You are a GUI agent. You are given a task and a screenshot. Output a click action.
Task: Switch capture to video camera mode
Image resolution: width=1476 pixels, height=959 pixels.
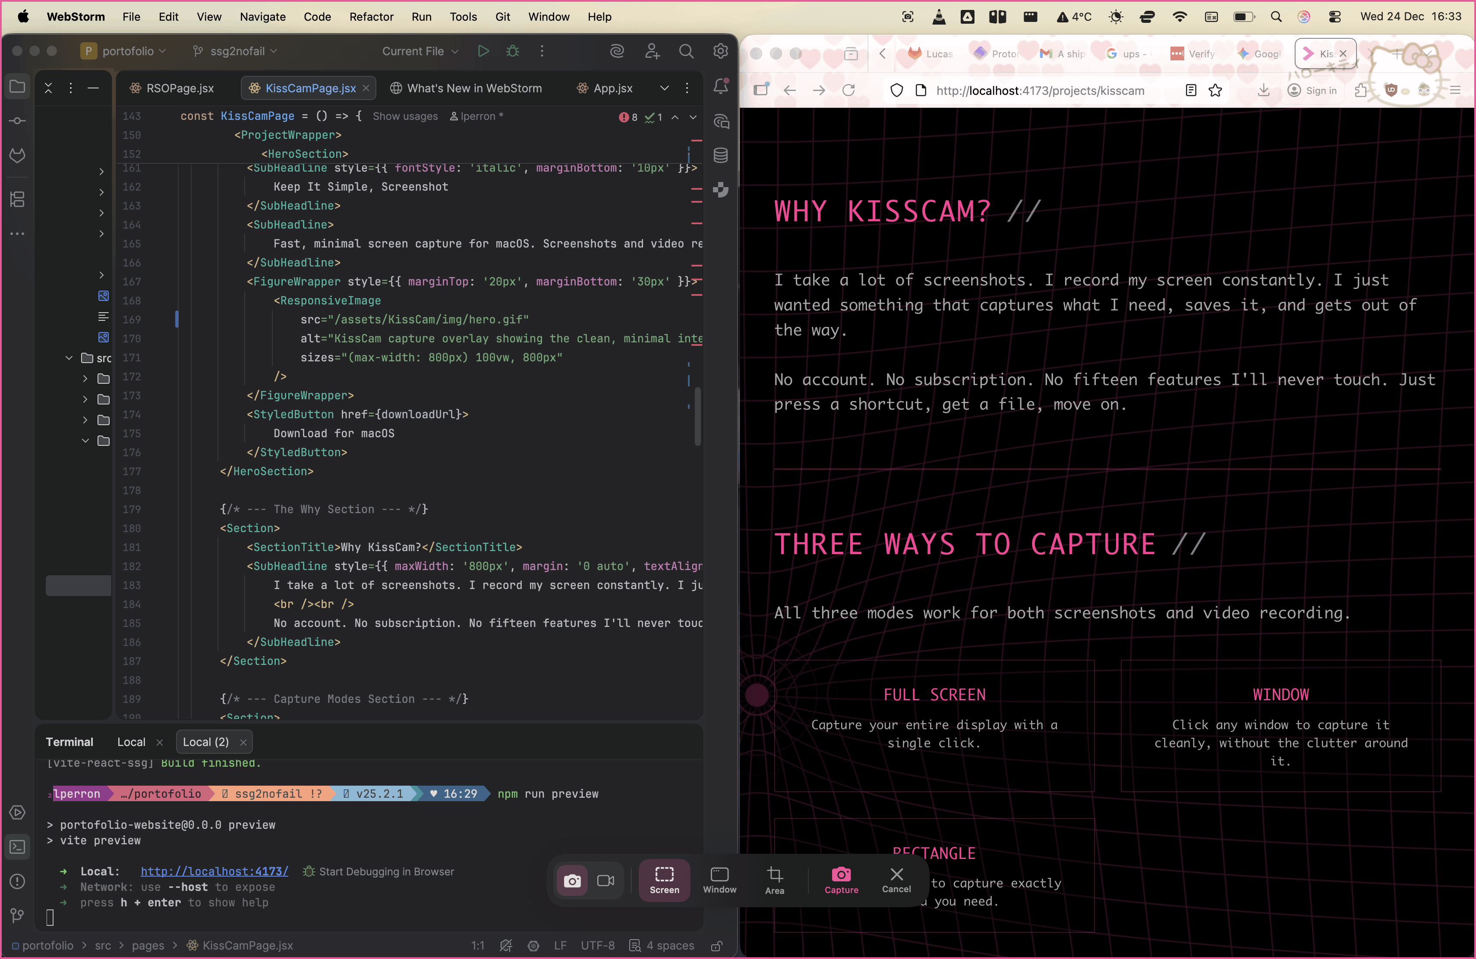tap(605, 881)
